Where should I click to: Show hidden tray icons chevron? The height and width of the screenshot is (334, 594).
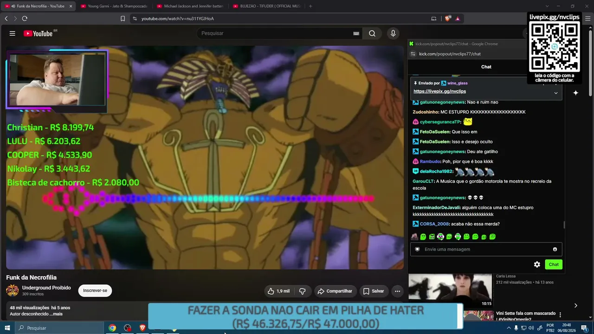[509, 328]
